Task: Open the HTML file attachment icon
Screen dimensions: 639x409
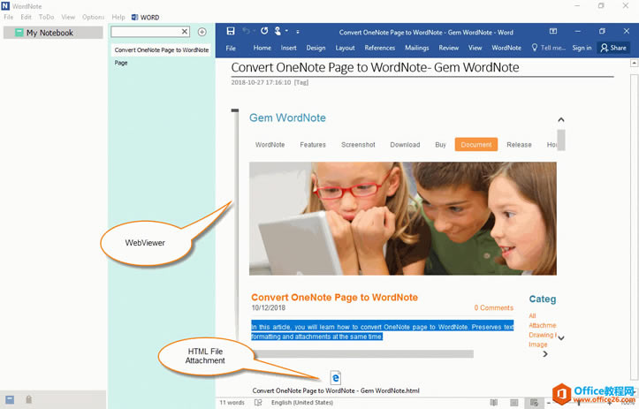Action: tap(335, 377)
